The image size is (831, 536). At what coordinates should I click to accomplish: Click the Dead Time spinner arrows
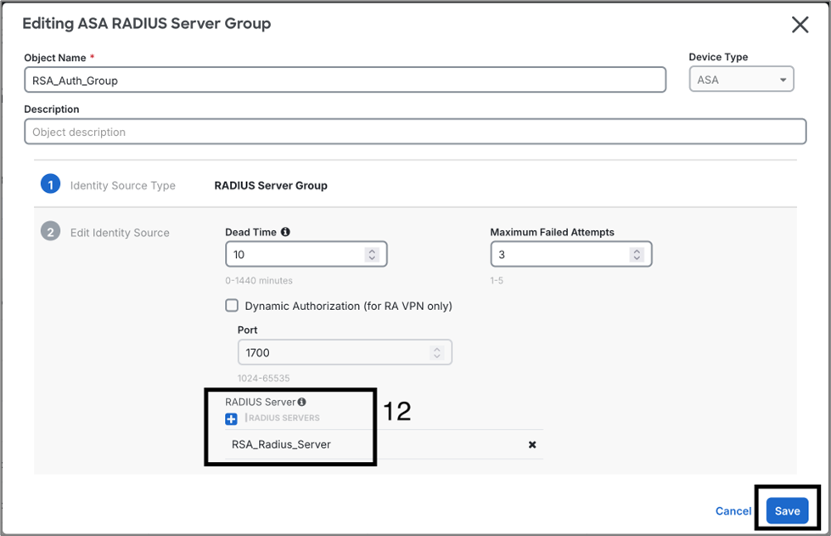[371, 254]
